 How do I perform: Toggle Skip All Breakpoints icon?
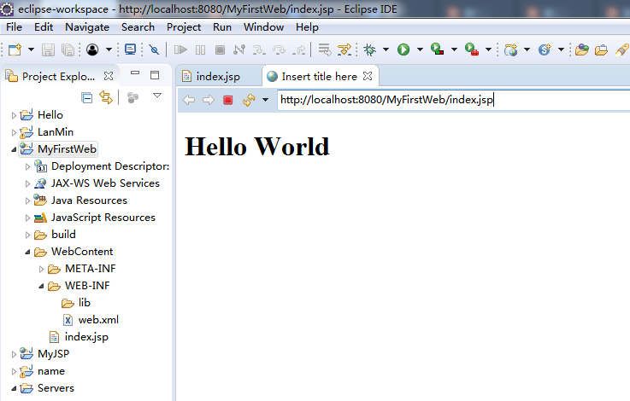[154, 49]
